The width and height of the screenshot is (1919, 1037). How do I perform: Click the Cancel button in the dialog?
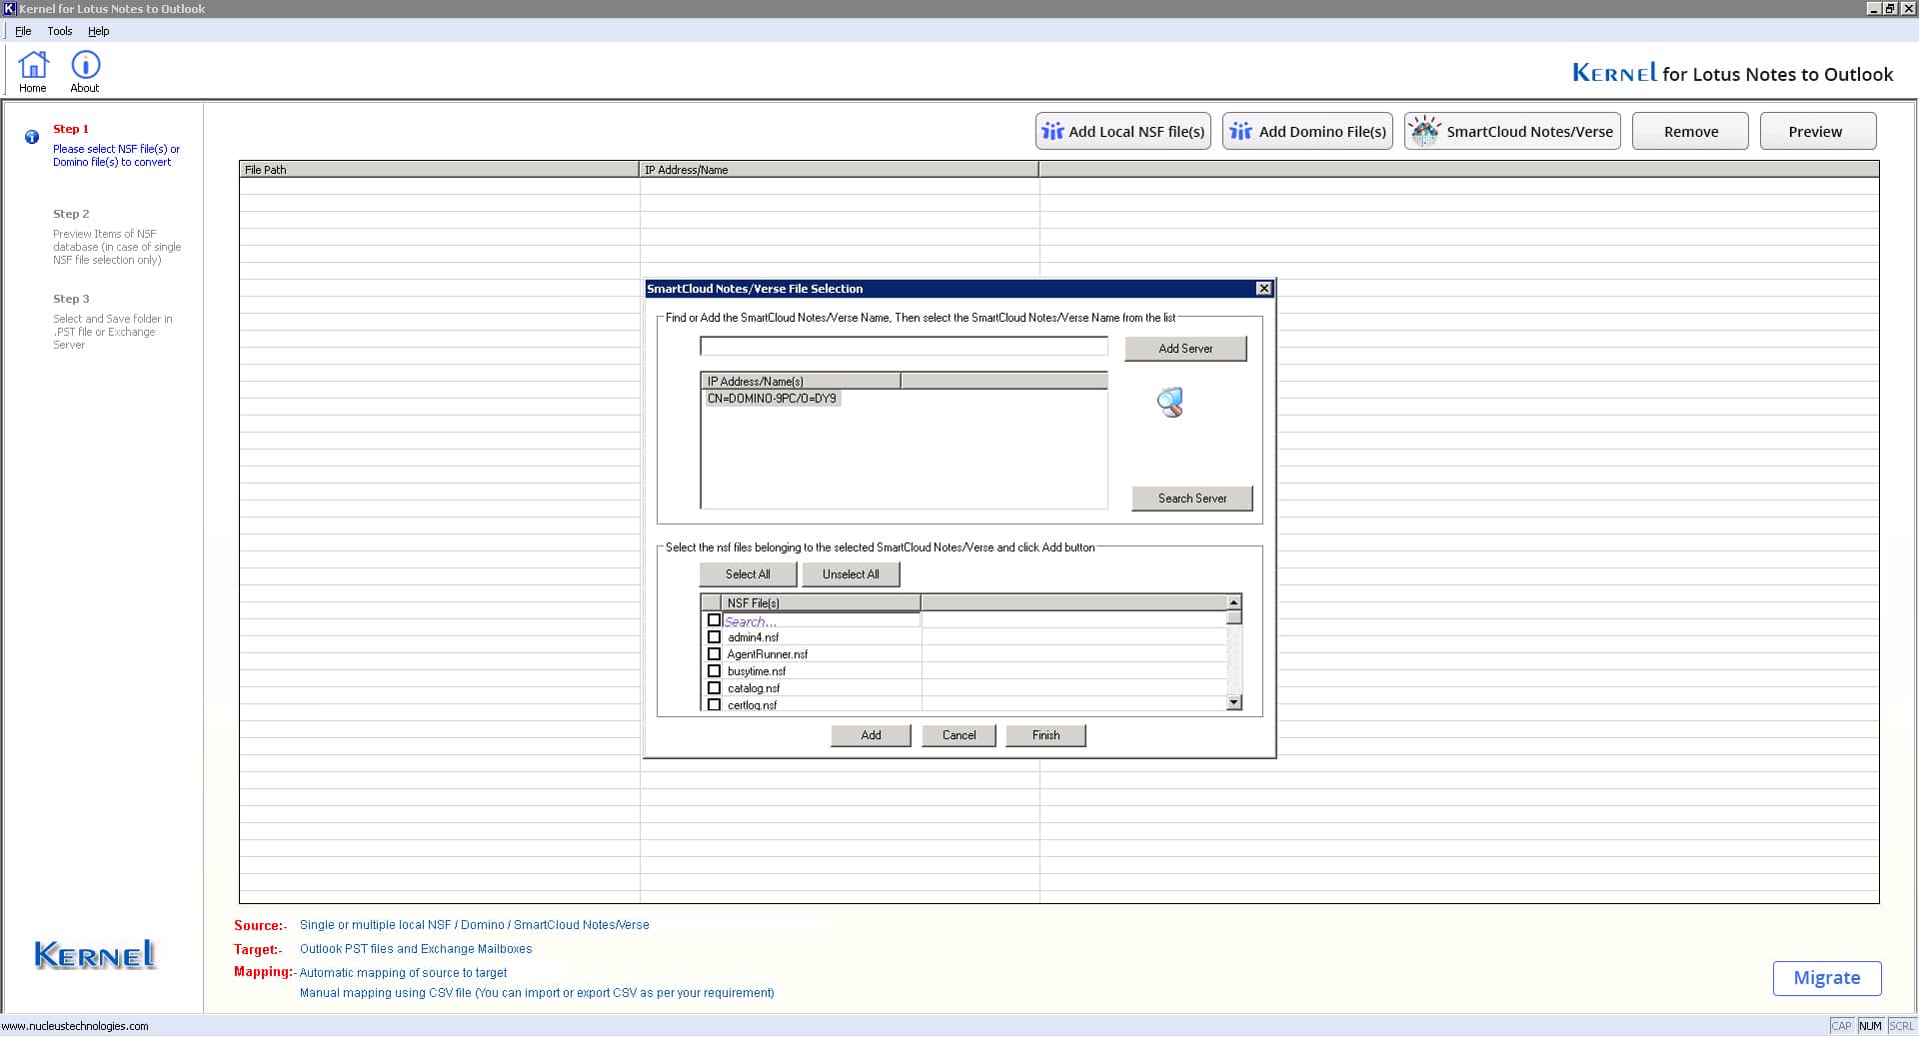[x=959, y=735]
